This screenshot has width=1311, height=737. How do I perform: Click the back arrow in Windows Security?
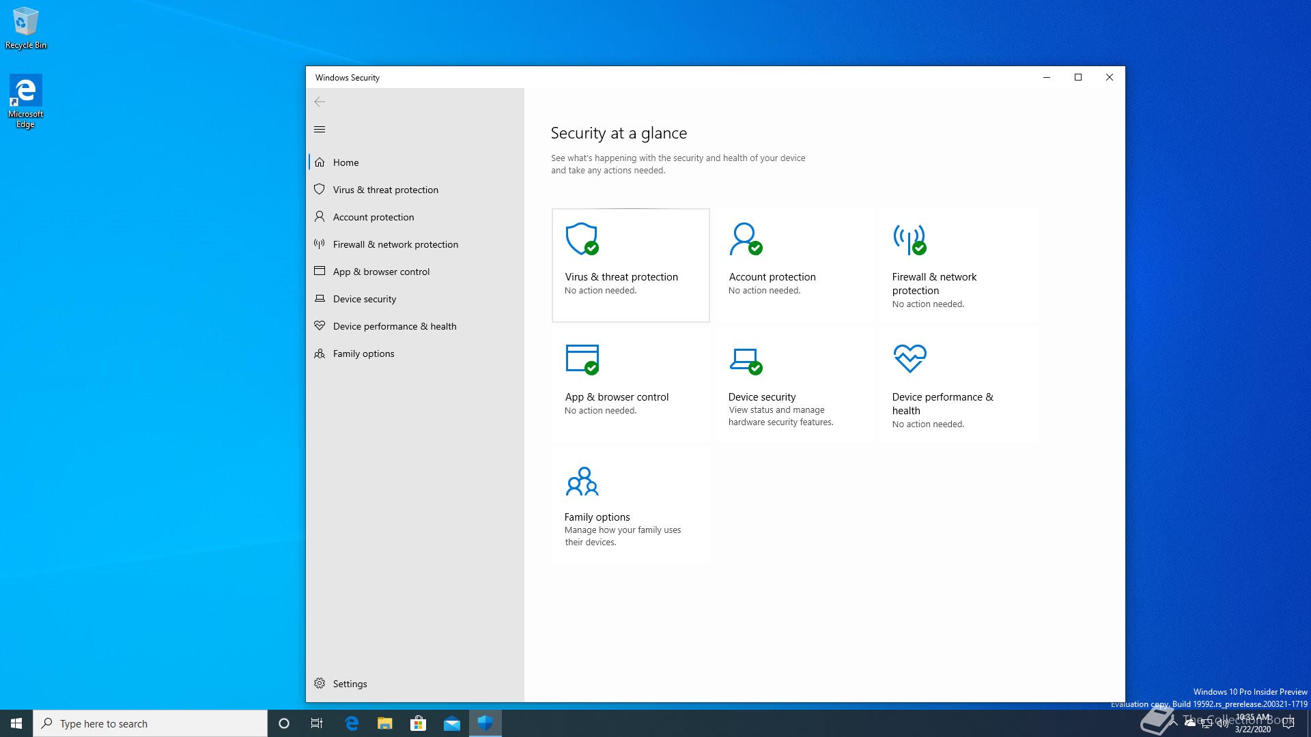click(x=320, y=102)
